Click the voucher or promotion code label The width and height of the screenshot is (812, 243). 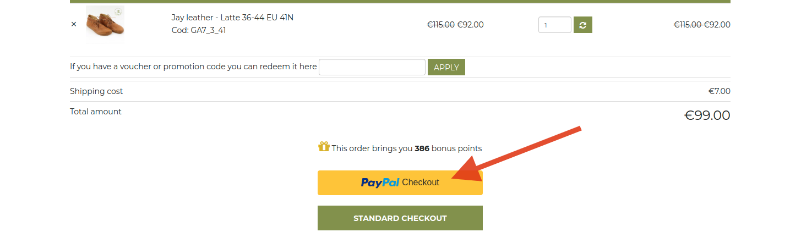(x=193, y=67)
